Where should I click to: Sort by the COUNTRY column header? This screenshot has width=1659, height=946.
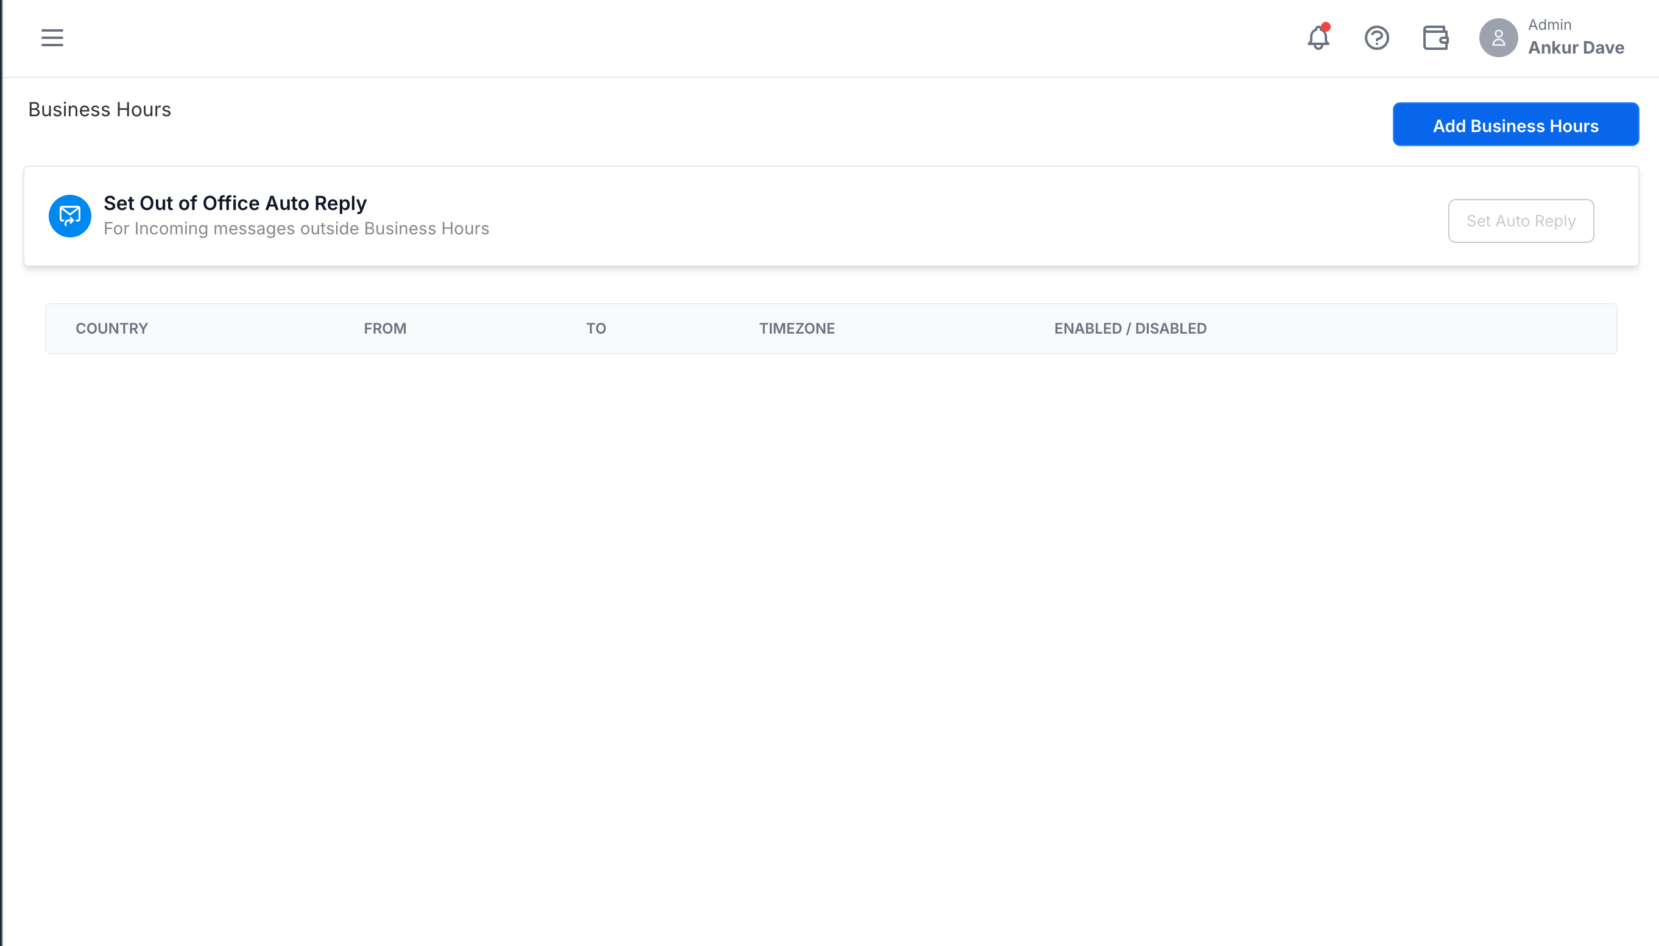pos(112,329)
